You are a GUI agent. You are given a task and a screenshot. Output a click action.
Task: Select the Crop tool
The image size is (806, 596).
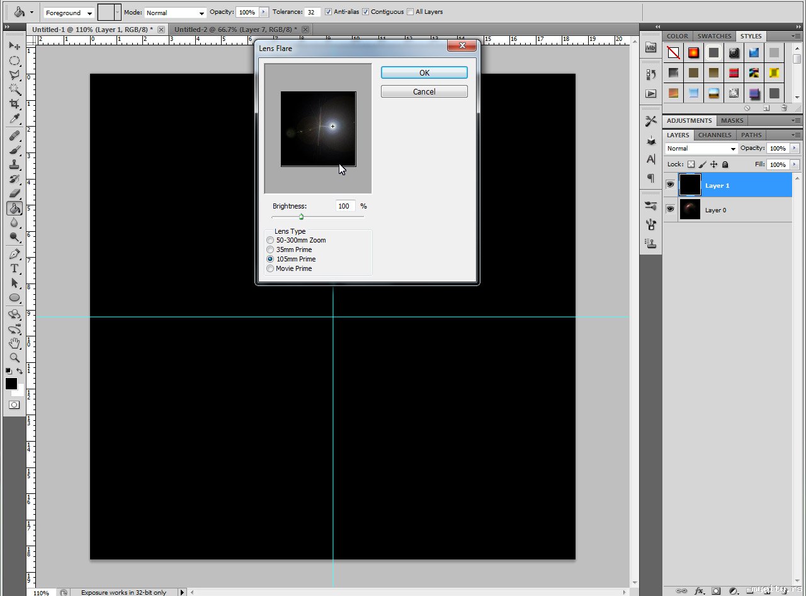tap(14, 104)
